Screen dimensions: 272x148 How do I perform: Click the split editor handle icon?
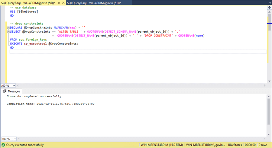click(x=269, y=8)
